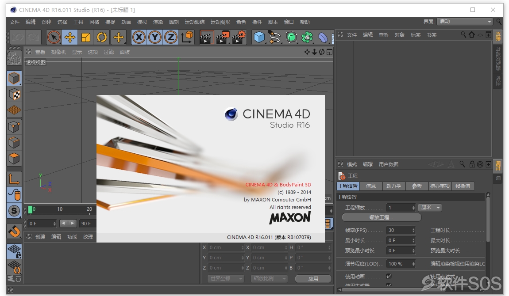Enable axis mode L-shaped icon
The width and height of the screenshot is (509, 296).
point(14,179)
